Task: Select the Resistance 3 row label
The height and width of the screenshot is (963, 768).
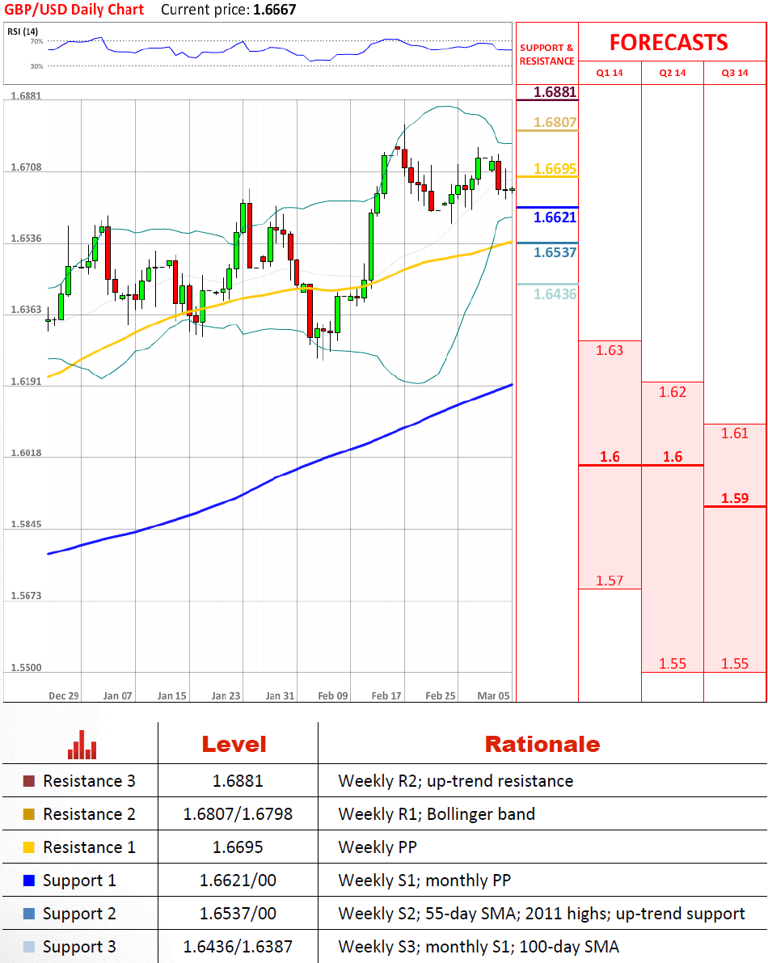Action: [x=89, y=781]
